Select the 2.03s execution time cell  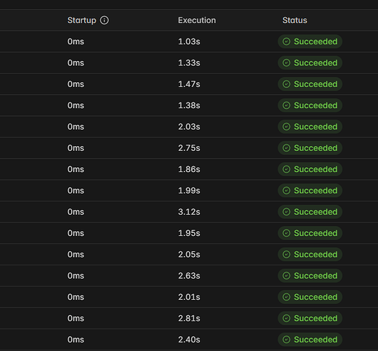point(189,127)
